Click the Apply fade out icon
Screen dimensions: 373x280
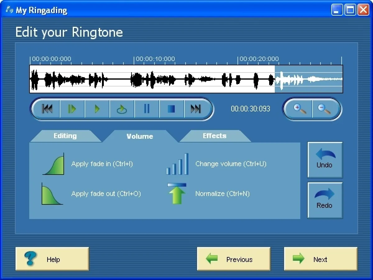point(52,194)
